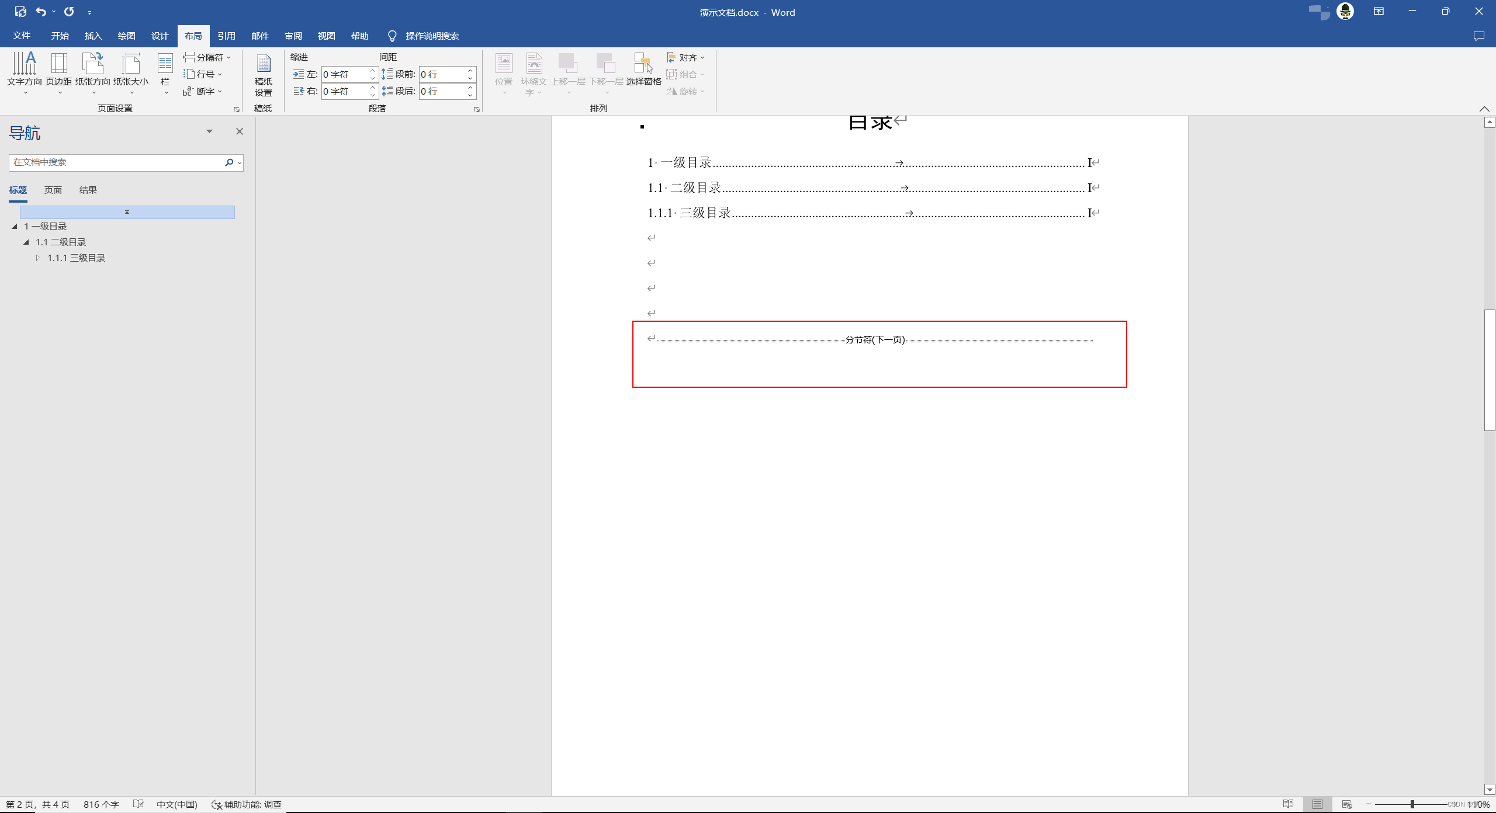
Task: Open the Align (对齐) dropdown
Action: pyautogui.click(x=686, y=57)
